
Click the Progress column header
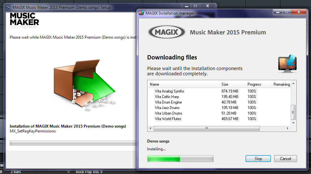[x=258, y=84]
